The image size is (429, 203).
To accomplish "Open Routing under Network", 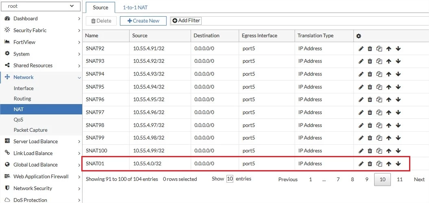I will tap(22, 98).
